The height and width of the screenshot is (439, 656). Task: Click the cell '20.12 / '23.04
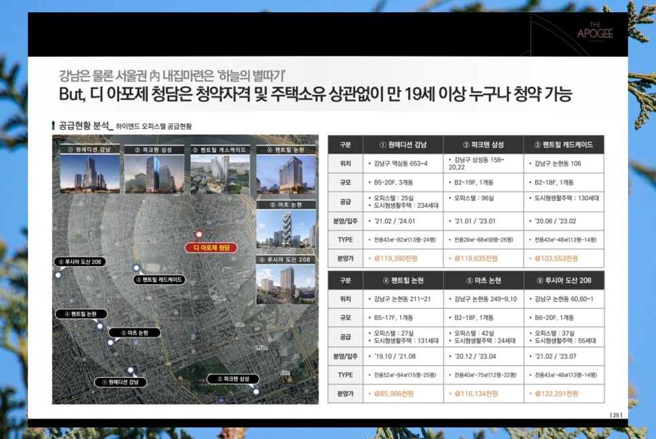tap(484, 356)
